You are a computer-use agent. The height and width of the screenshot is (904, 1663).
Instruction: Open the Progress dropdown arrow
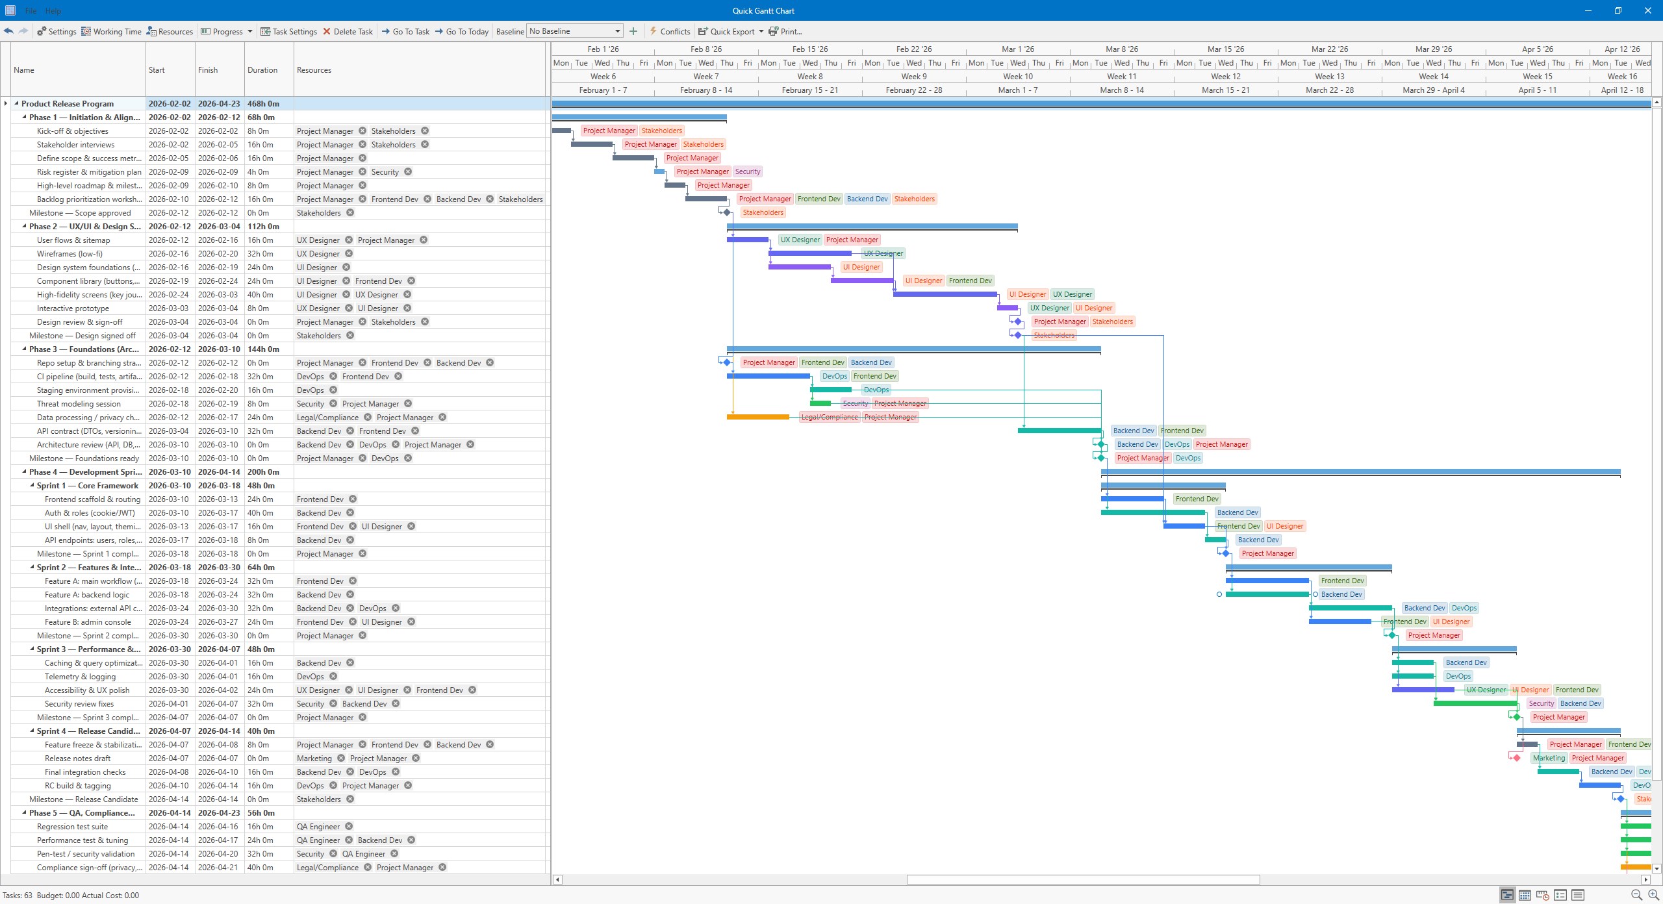click(x=249, y=31)
